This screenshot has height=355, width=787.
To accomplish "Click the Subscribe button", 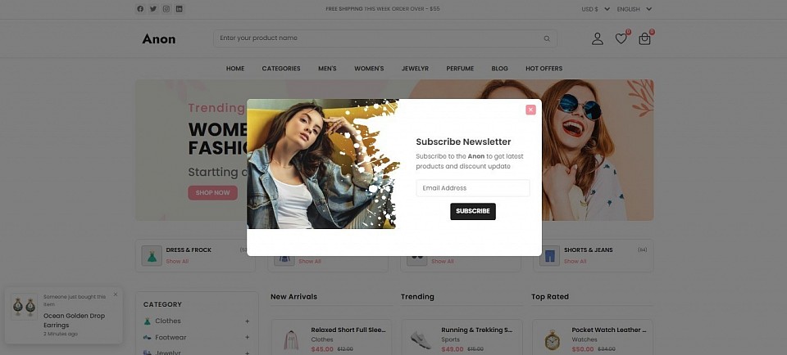I will point(473,211).
